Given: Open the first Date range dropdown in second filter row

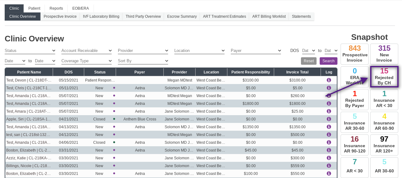Looking at the screenshot, I should 15,61.
